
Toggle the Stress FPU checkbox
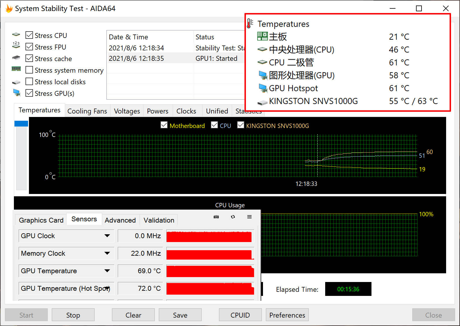[29, 47]
